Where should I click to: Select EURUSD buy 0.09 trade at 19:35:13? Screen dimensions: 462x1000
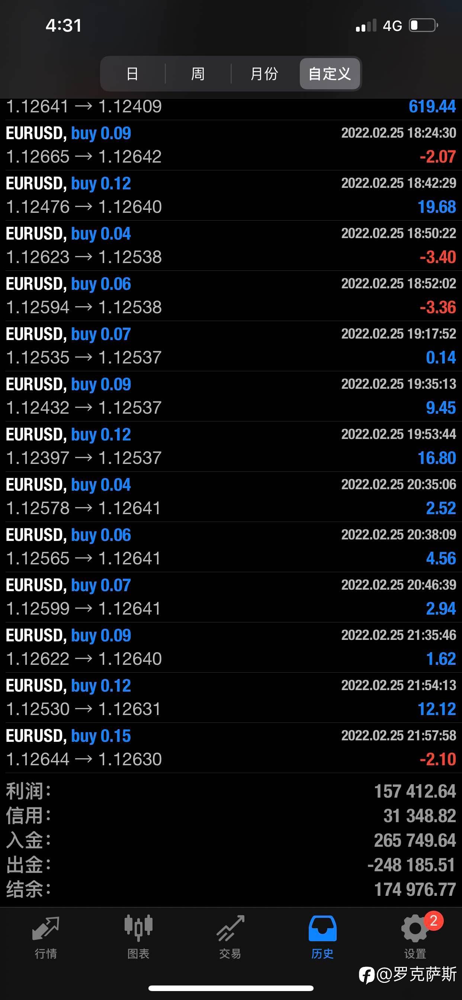[x=231, y=396]
